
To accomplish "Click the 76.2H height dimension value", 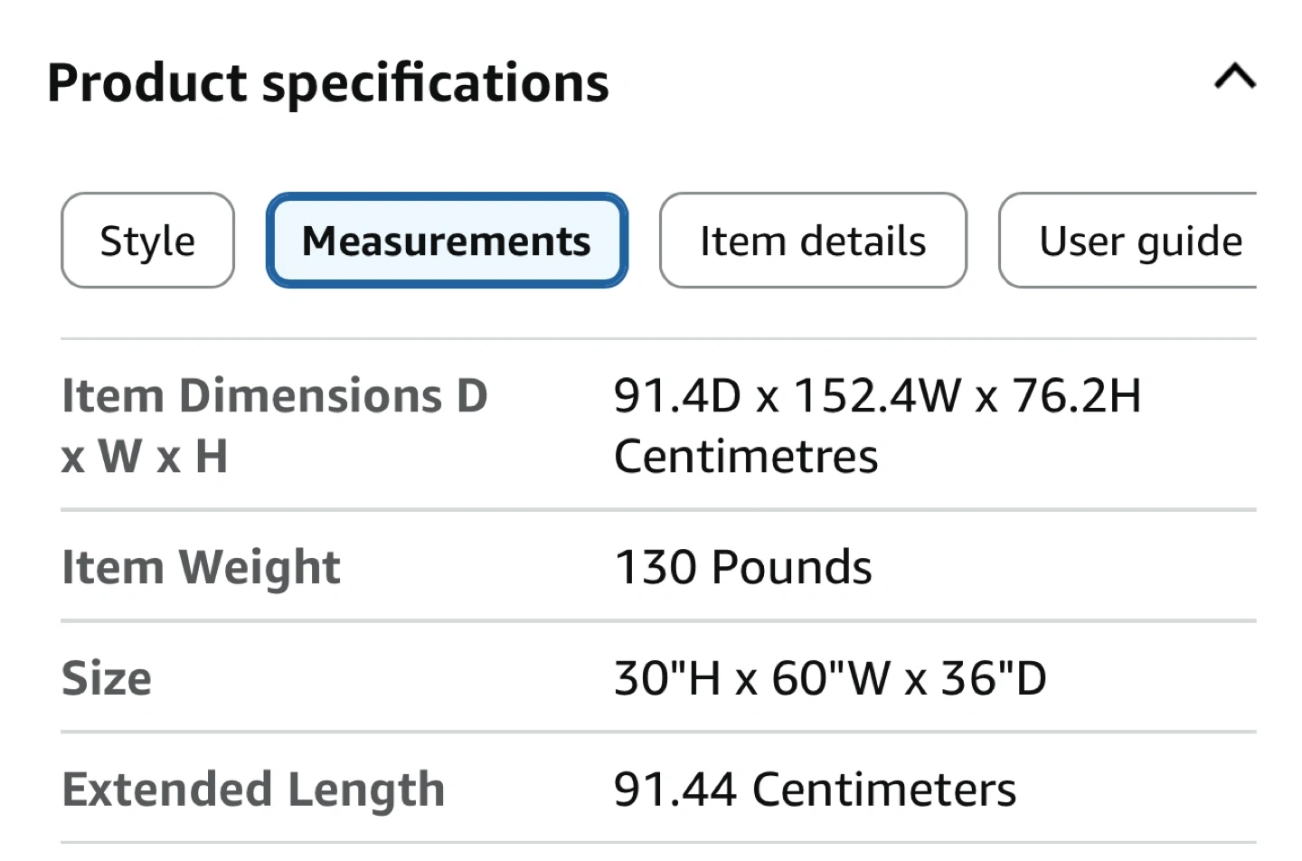I will pos(1076,396).
